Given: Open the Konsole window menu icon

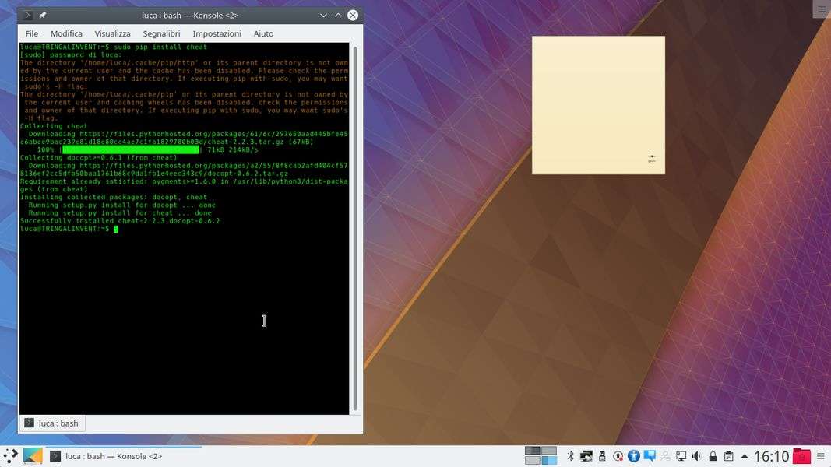Looking at the screenshot, I should tap(28, 15).
